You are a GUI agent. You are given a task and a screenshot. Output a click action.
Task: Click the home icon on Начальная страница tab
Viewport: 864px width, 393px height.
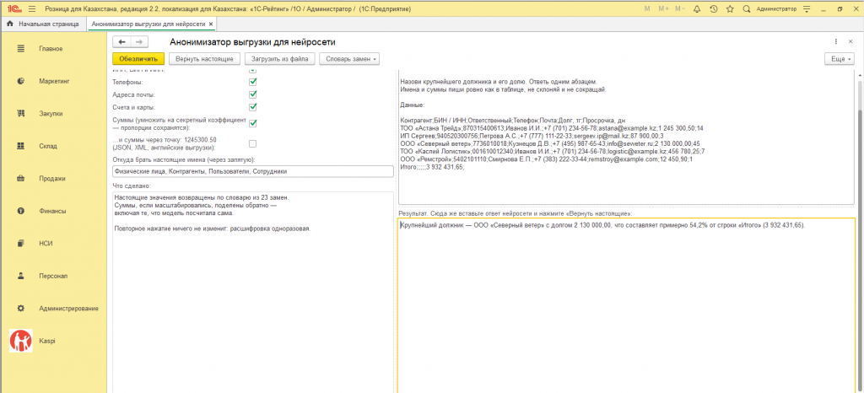(x=10, y=24)
